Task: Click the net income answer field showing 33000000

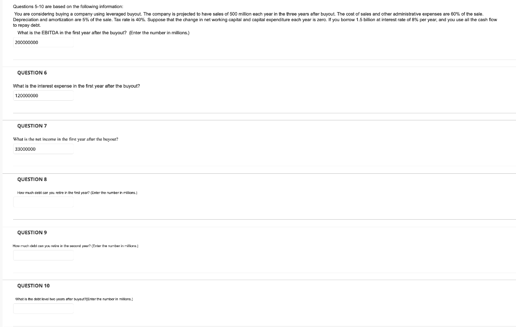Action: tap(43, 149)
